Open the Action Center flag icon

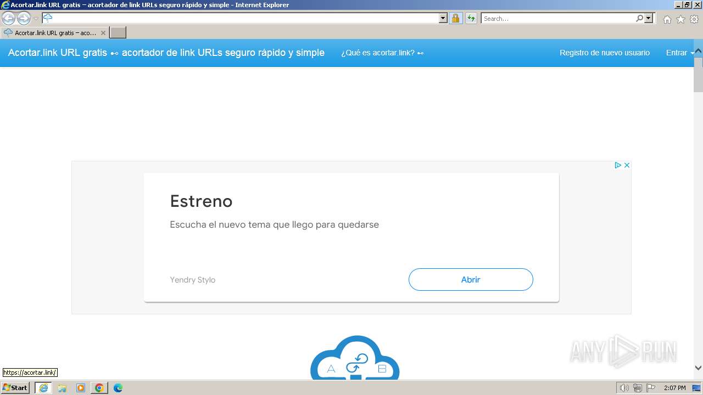coord(651,388)
